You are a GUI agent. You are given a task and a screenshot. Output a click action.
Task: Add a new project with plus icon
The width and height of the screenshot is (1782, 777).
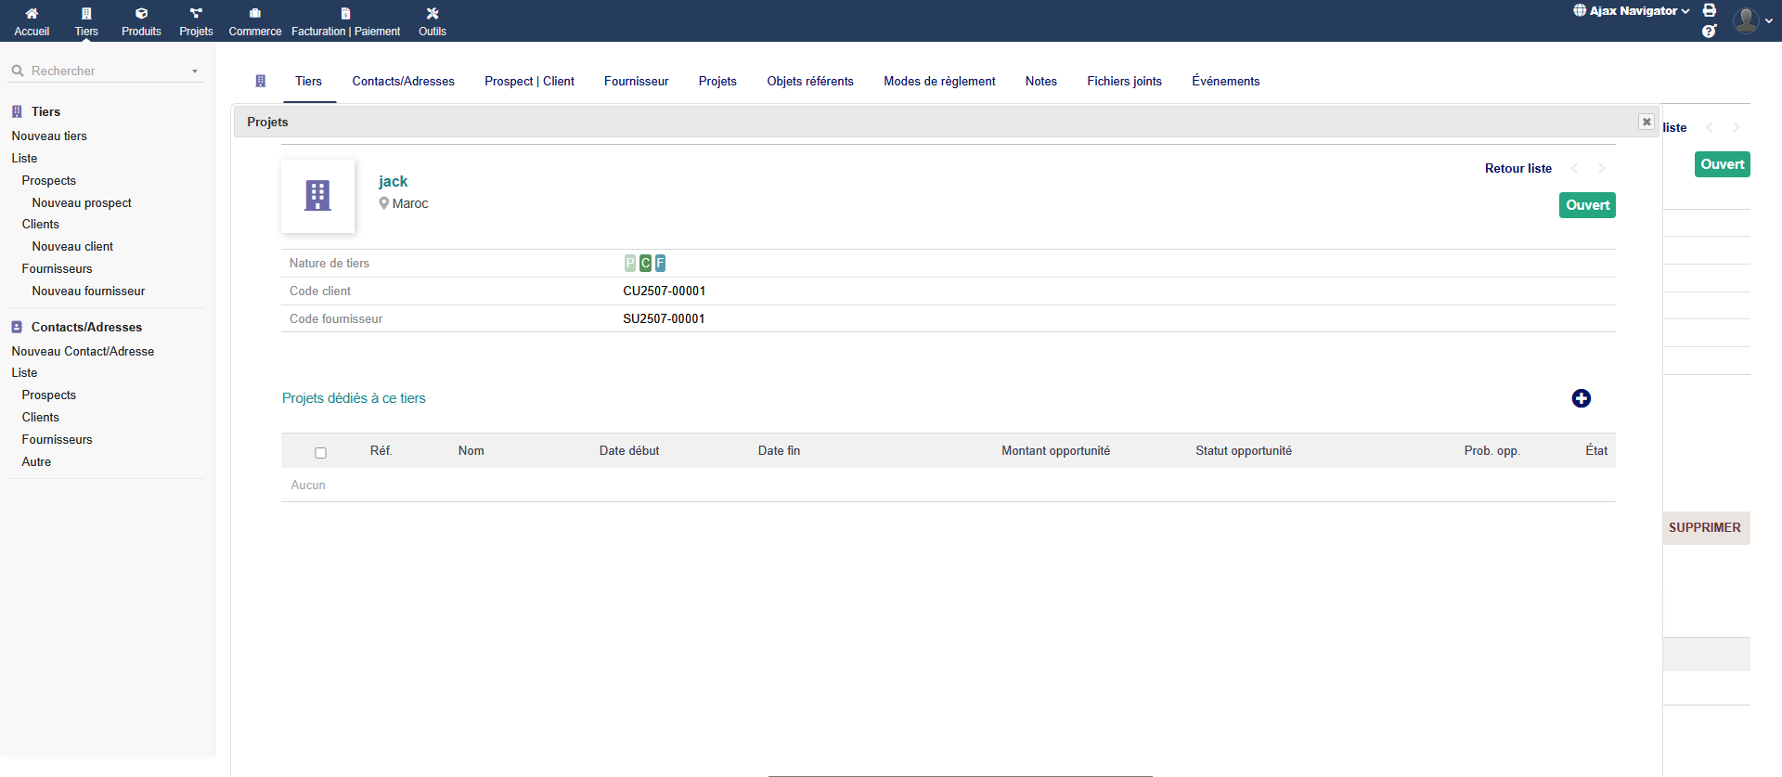click(1581, 398)
